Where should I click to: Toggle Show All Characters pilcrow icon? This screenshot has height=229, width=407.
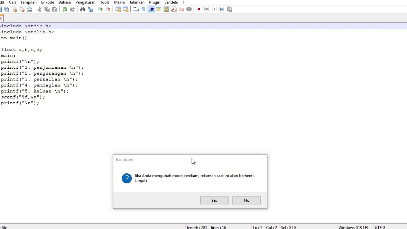tap(143, 9)
